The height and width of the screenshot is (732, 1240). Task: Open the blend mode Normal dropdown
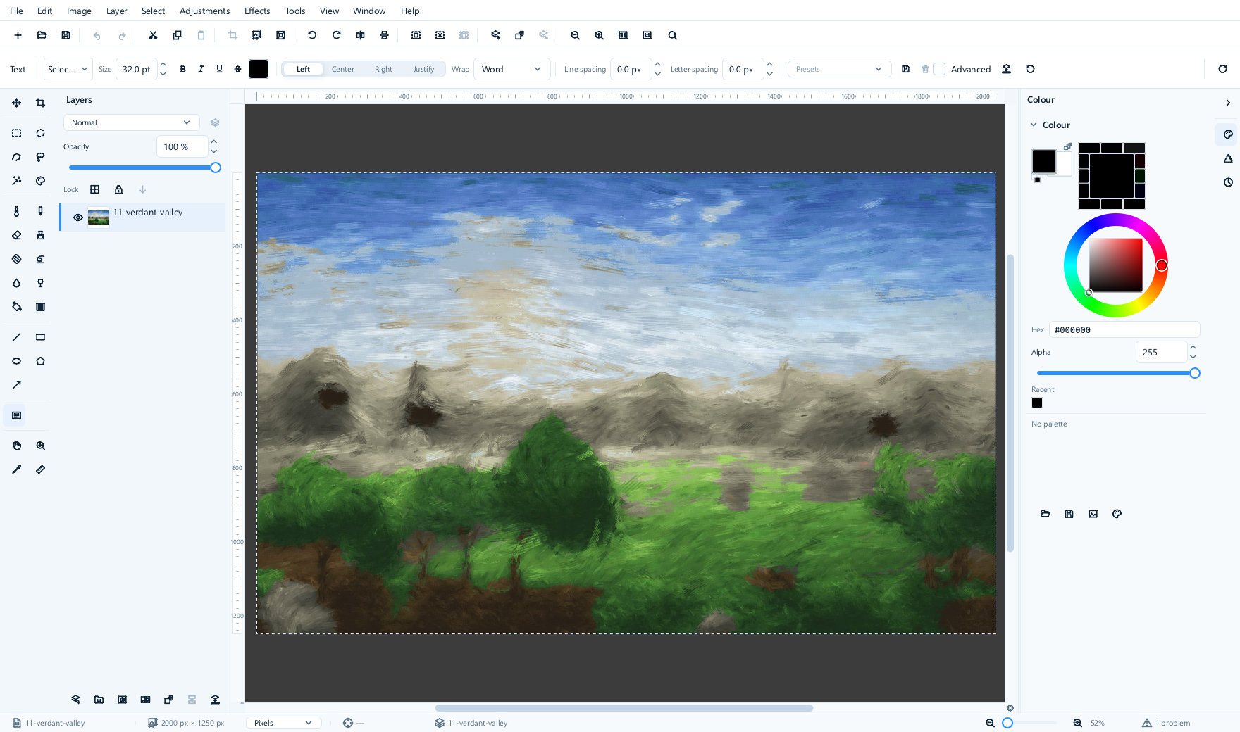coord(131,122)
